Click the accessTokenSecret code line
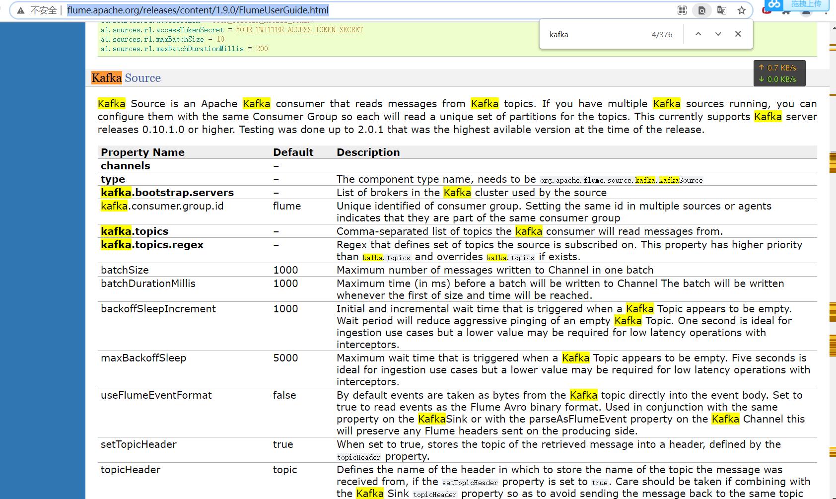Viewport: 836px width, 499px height. [x=232, y=30]
